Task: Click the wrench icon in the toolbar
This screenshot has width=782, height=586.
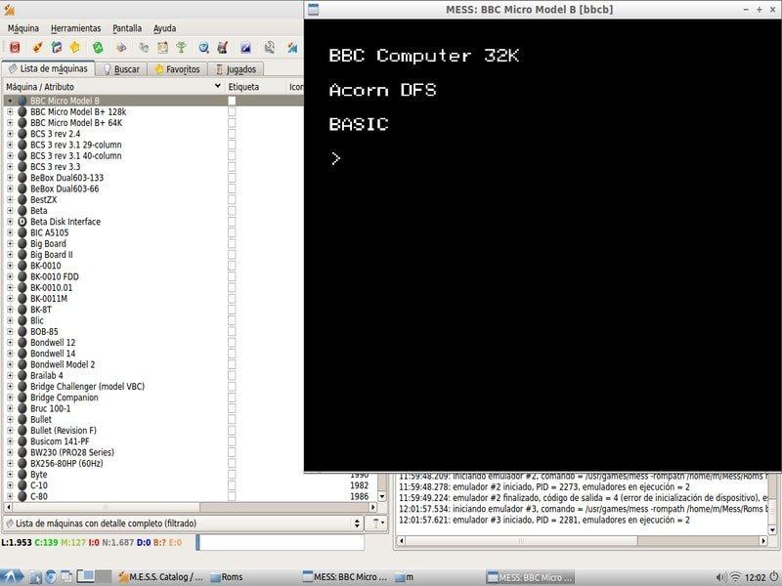Action: click(x=270, y=47)
